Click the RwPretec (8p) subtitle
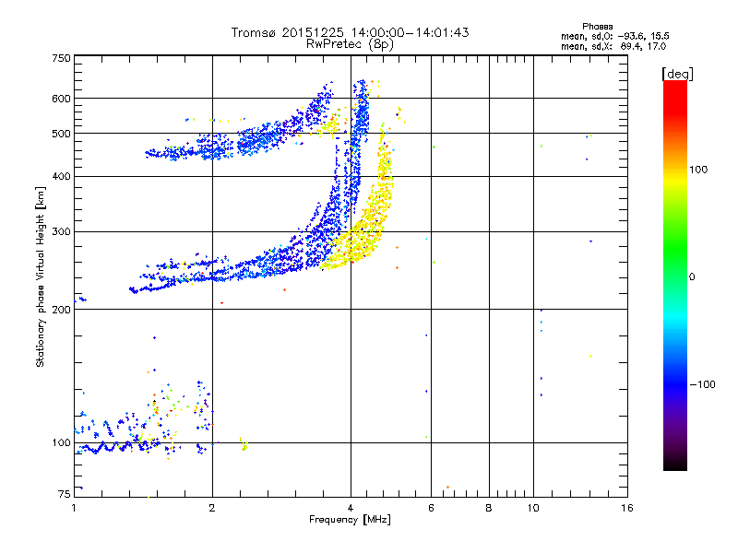 (x=350, y=43)
